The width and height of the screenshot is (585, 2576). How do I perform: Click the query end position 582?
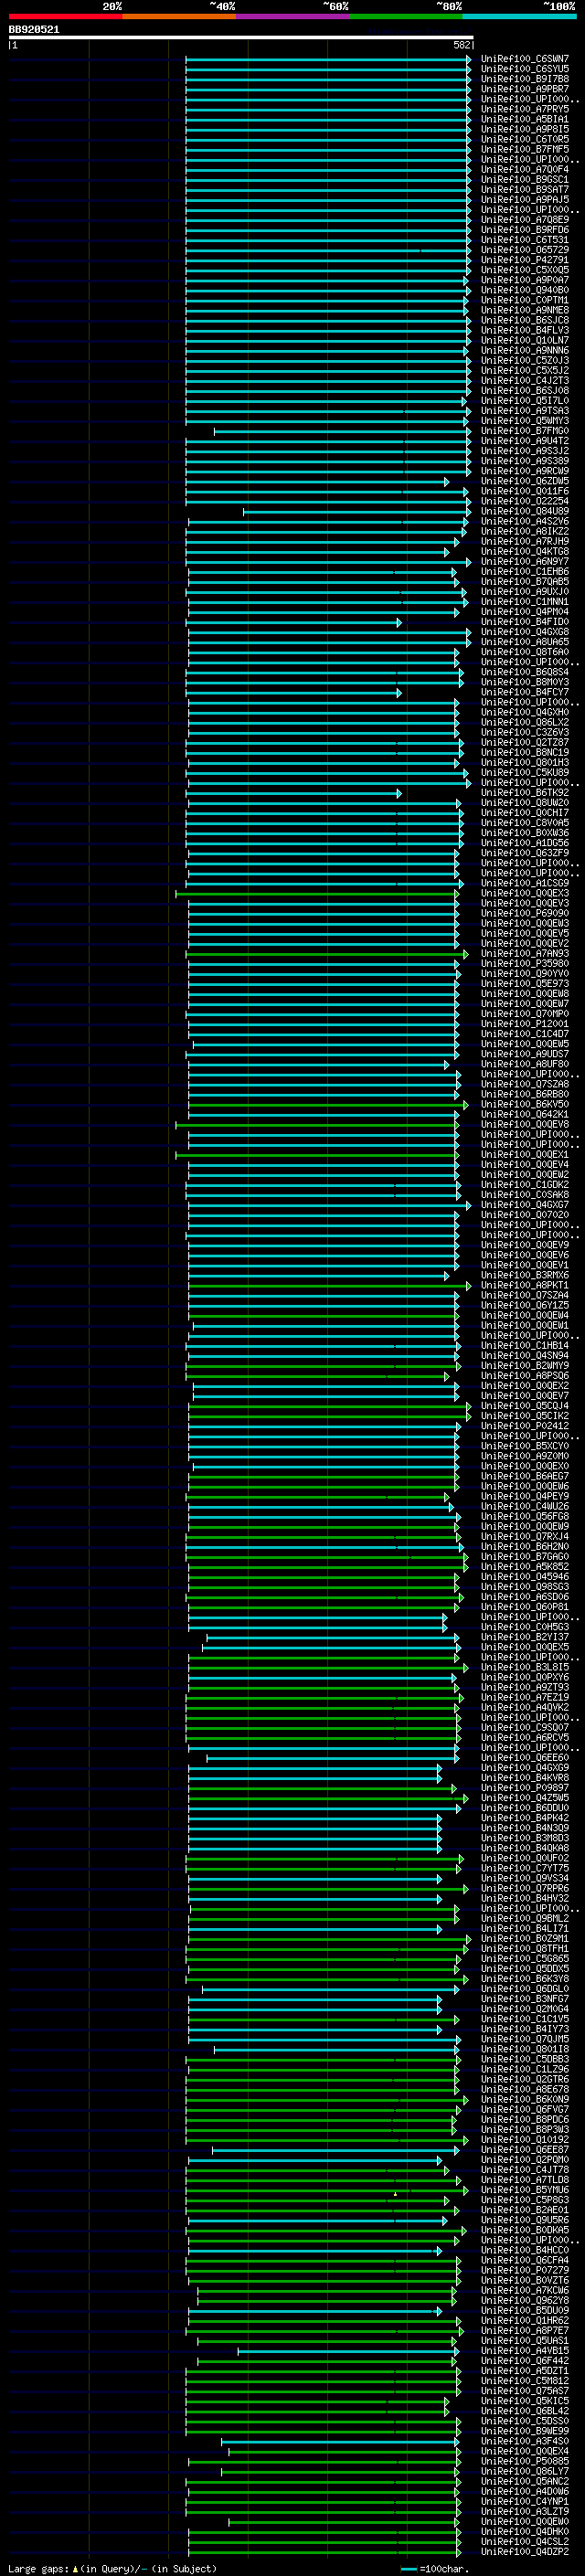[462, 45]
